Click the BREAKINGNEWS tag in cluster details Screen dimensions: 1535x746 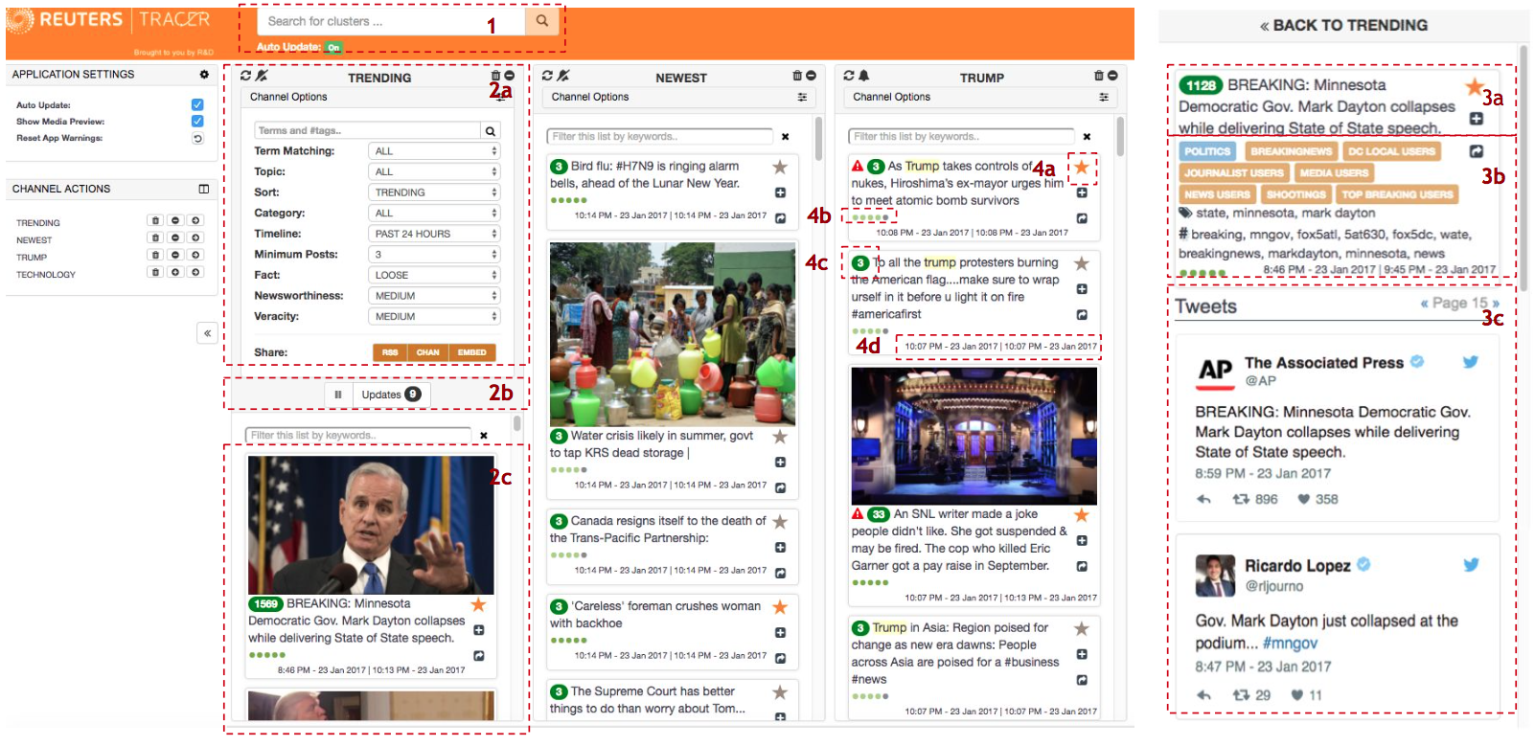click(x=1291, y=151)
